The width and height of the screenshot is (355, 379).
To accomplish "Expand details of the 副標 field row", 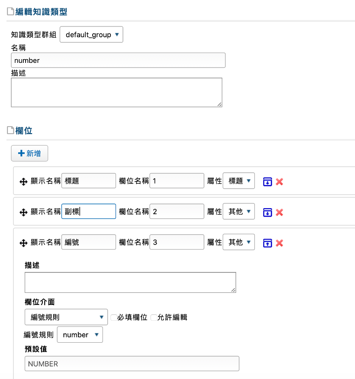I will [x=267, y=212].
